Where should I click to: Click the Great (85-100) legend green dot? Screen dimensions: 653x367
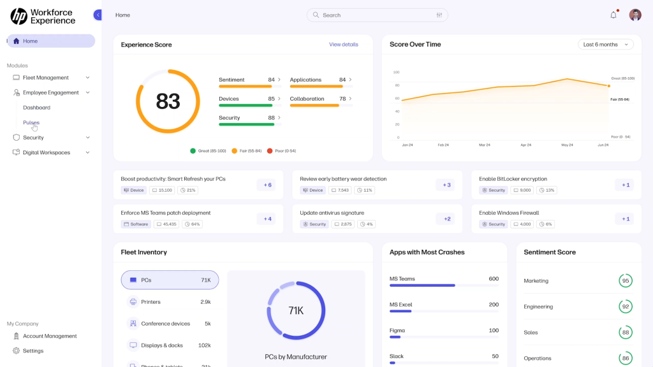point(193,150)
